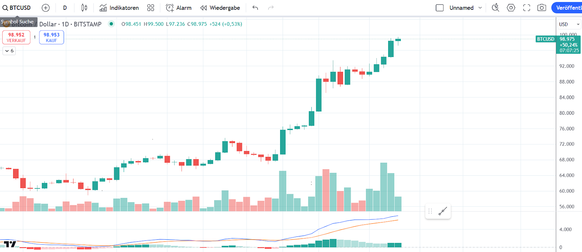Click the 76.000 price axis label
Screen dimensions: 582x252
pos(567,129)
